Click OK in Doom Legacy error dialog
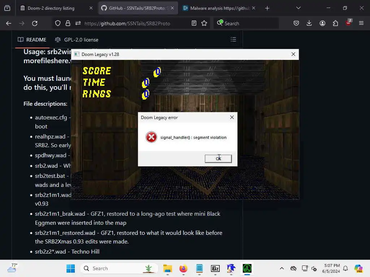The height and width of the screenshot is (277, 370). click(x=218, y=159)
